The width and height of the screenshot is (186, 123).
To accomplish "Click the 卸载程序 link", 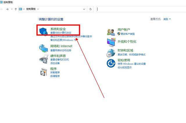I will (x=55, y=73).
